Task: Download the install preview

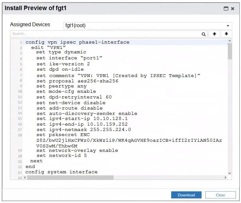Action: [186, 195]
